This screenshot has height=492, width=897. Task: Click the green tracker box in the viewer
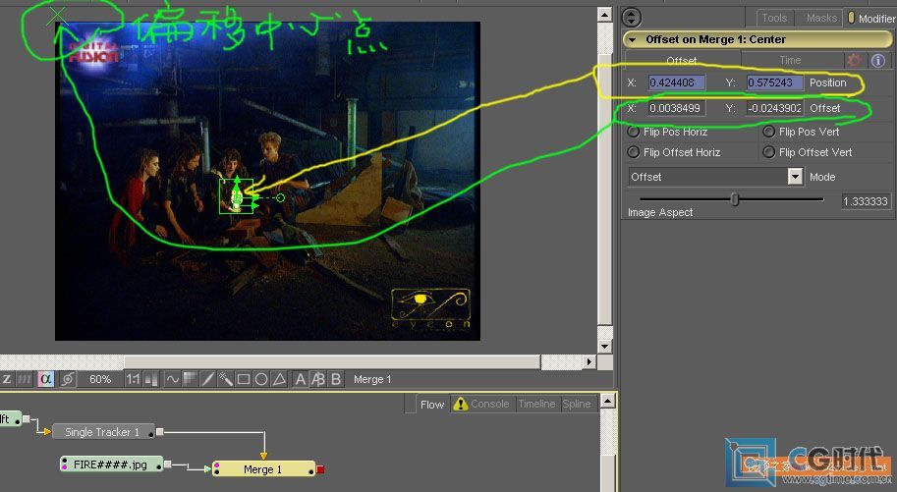pos(236,196)
